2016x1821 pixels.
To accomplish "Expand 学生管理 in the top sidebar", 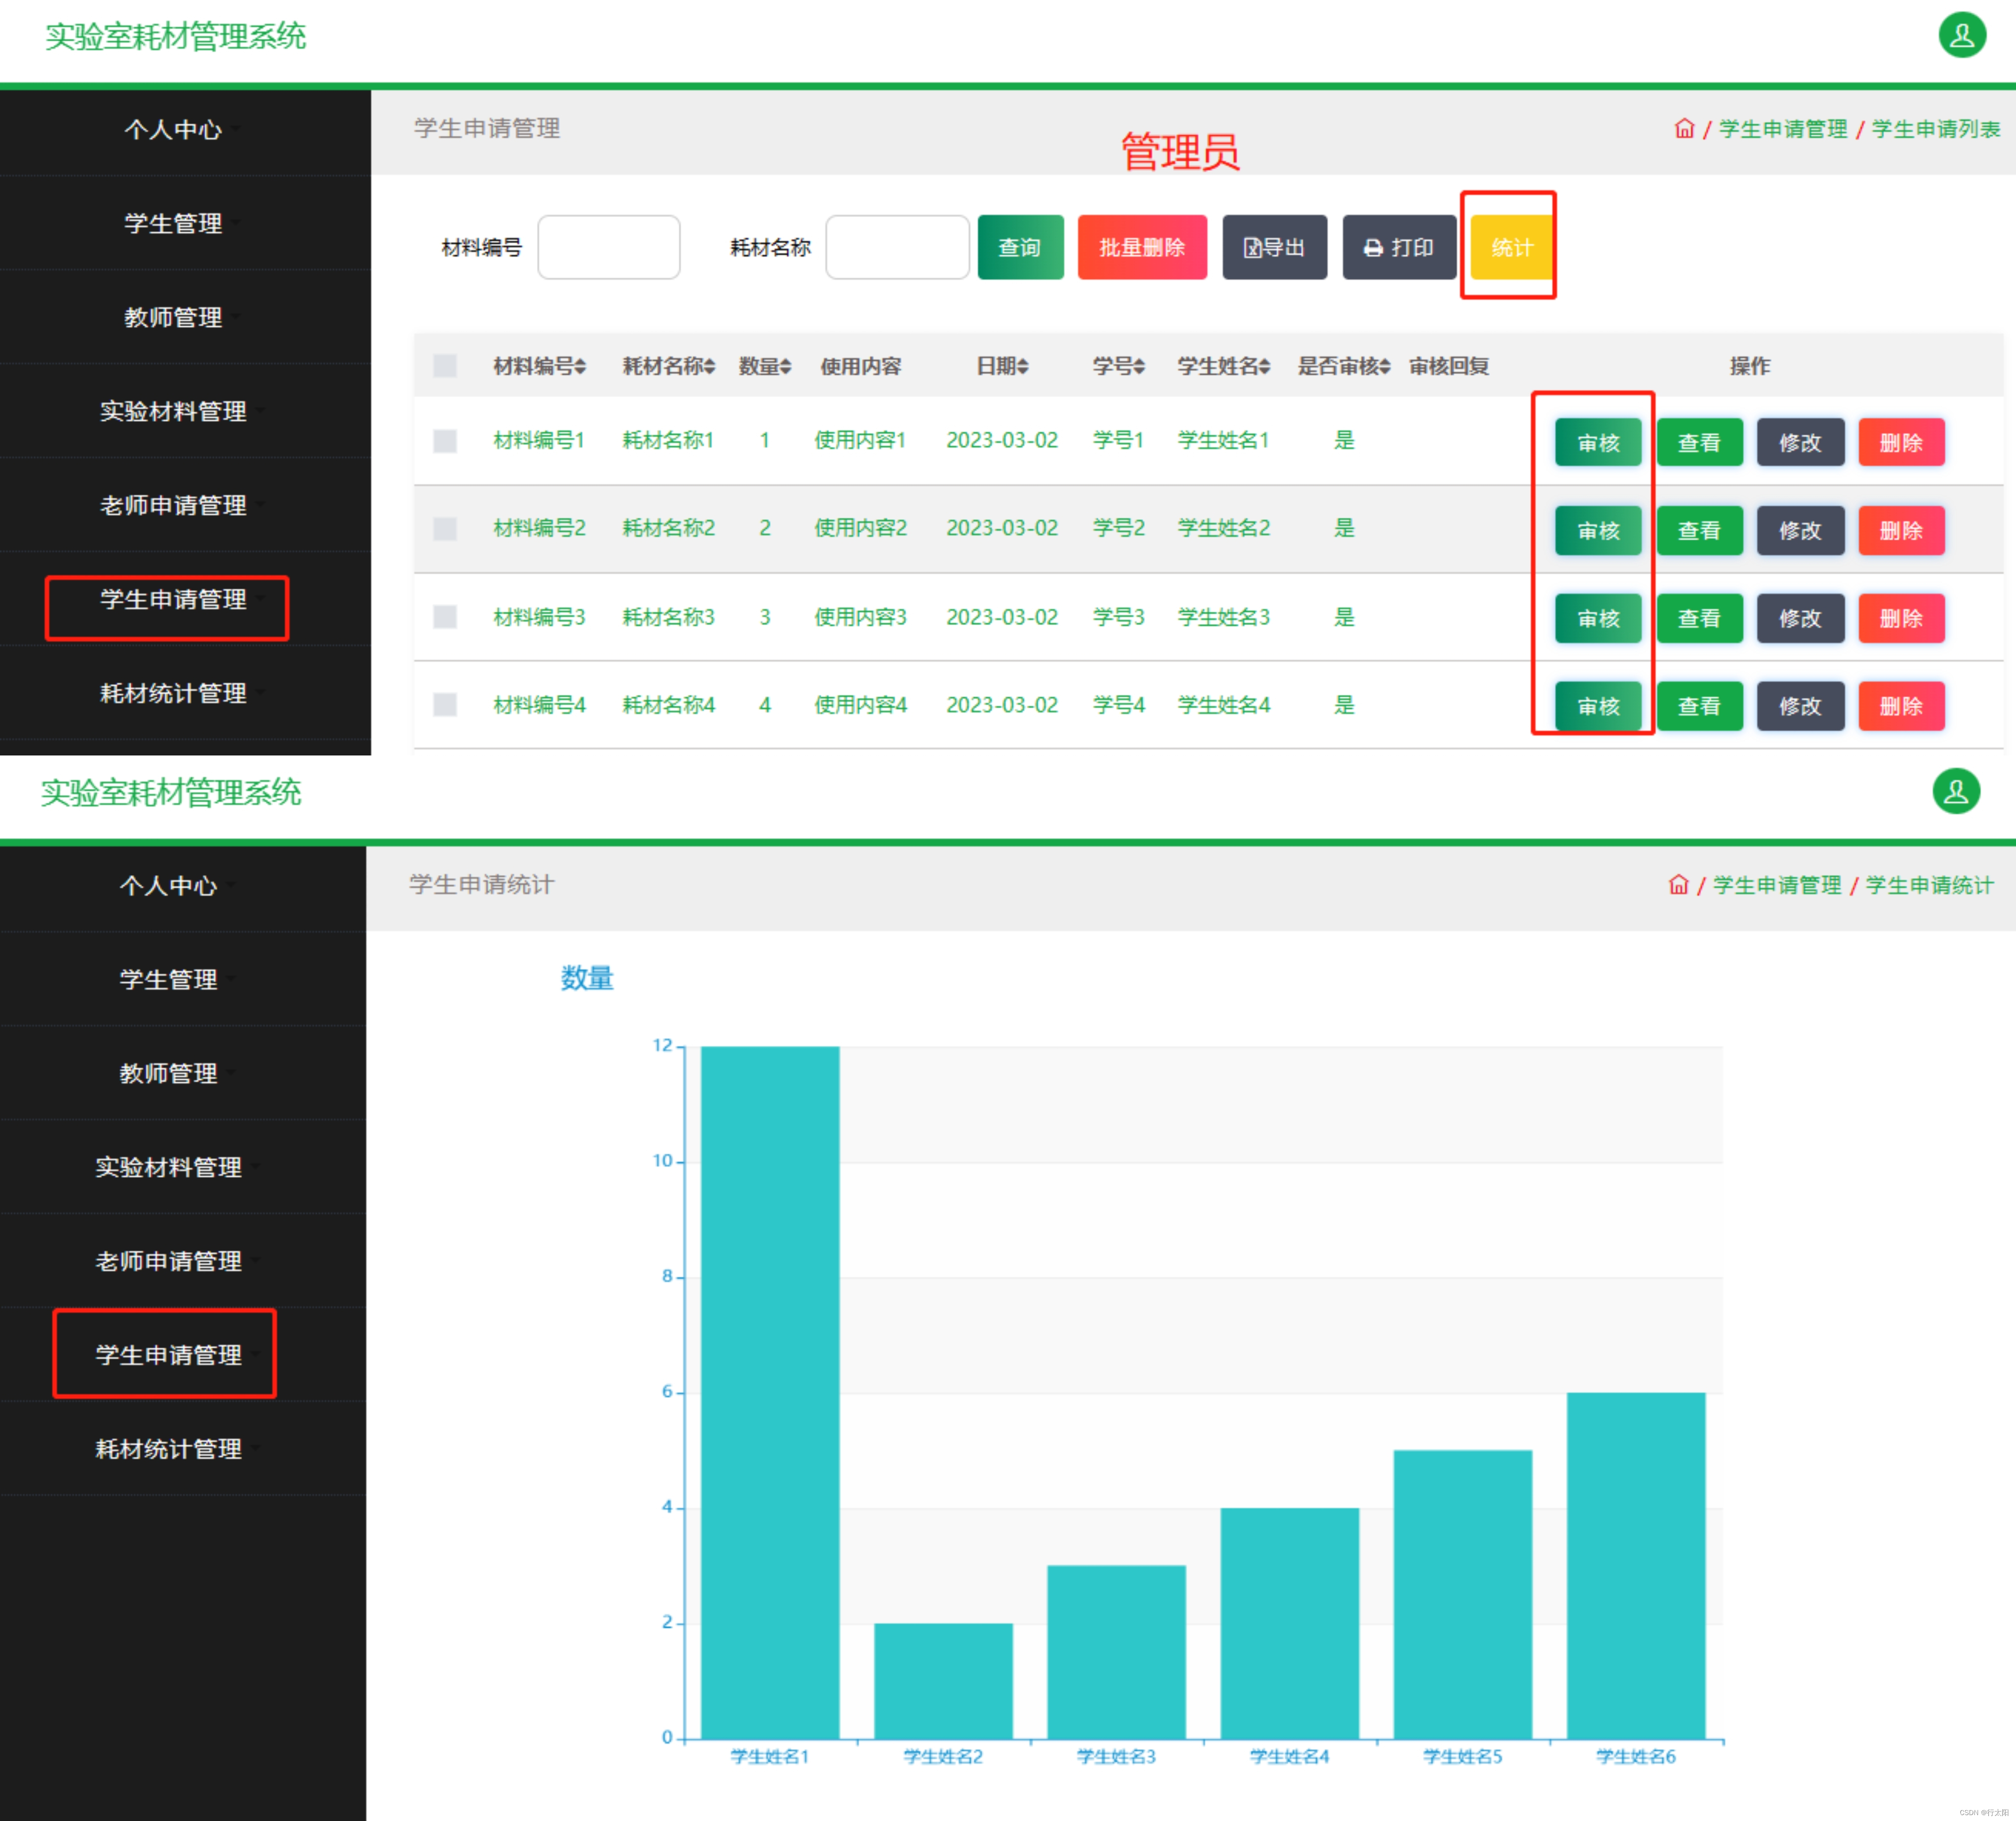I will [x=173, y=223].
